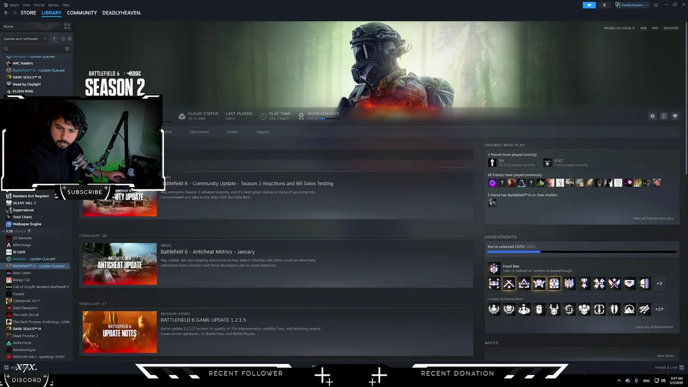Open the DEADLYHEAVEN. profile tab
Image resolution: width=688 pixels, height=387 pixels.
(122, 13)
